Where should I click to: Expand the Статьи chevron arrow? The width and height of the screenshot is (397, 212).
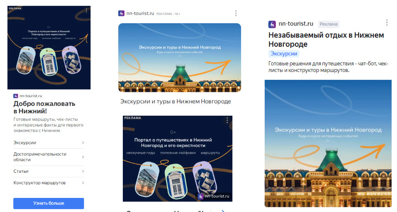83,171
